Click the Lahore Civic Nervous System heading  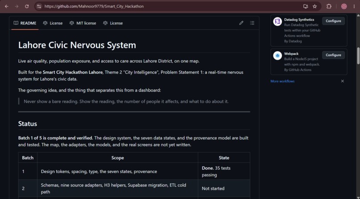coord(77,45)
